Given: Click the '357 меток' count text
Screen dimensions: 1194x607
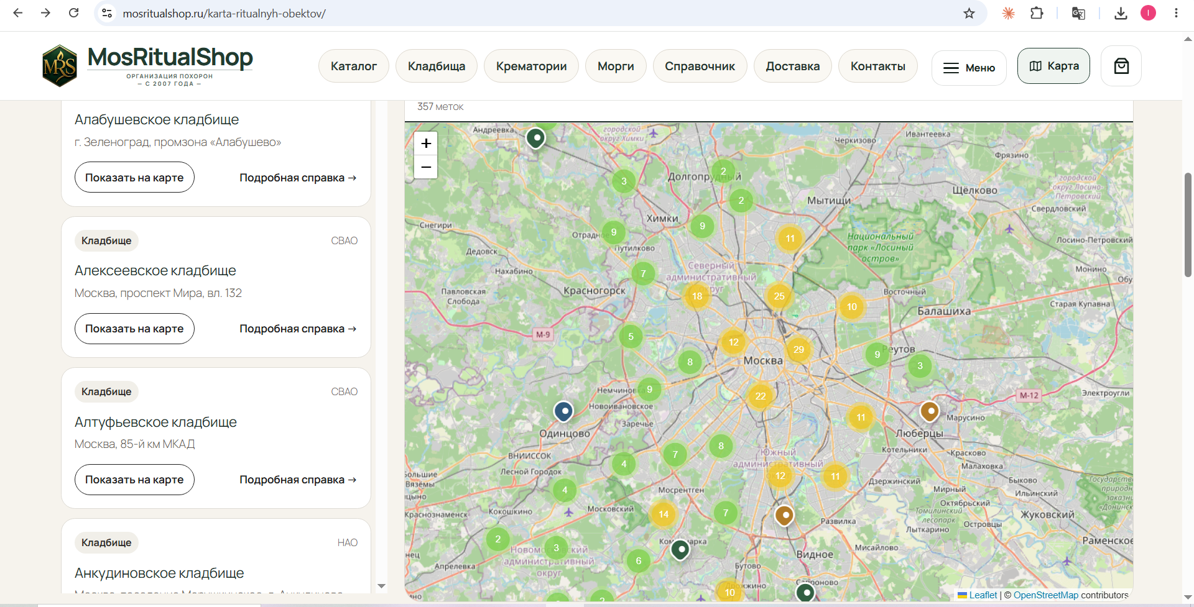Looking at the screenshot, I should coord(440,107).
